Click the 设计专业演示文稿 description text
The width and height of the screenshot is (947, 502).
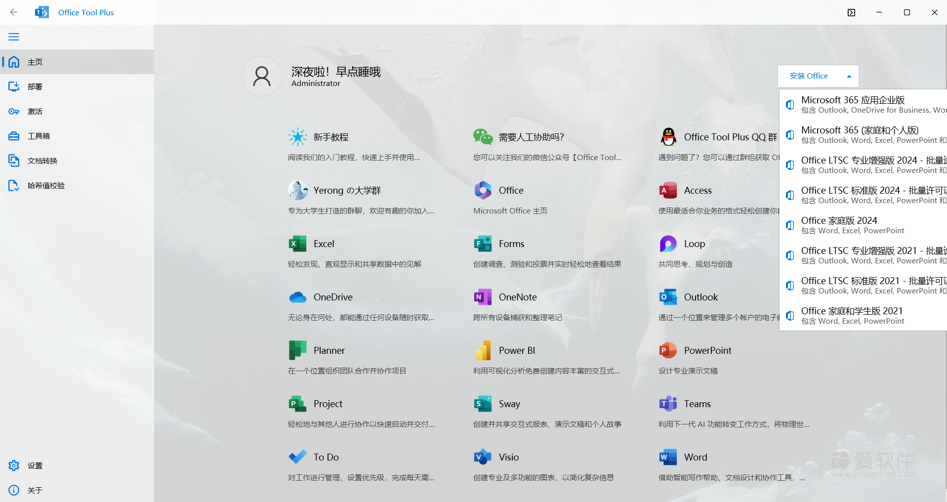pyautogui.click(x=688, y=371)
